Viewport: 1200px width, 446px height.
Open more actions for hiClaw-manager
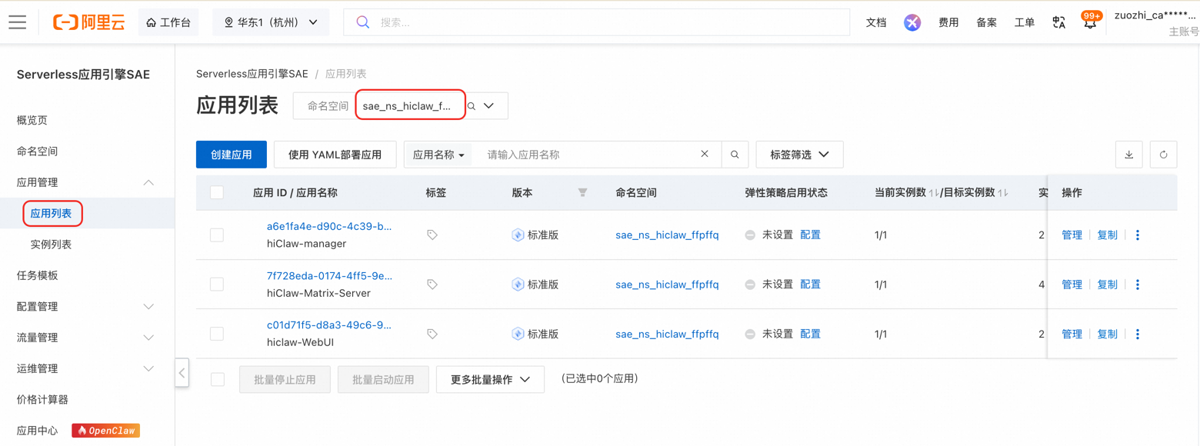pyautogui.click(x=1138, y=235)
